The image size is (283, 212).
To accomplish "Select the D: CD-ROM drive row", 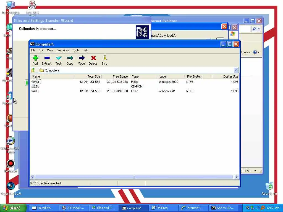I will 135,86.
